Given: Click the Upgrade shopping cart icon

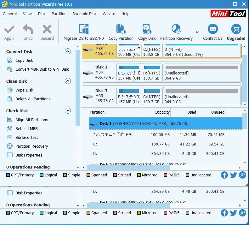Looking at the screenshot, I should 236,29.
